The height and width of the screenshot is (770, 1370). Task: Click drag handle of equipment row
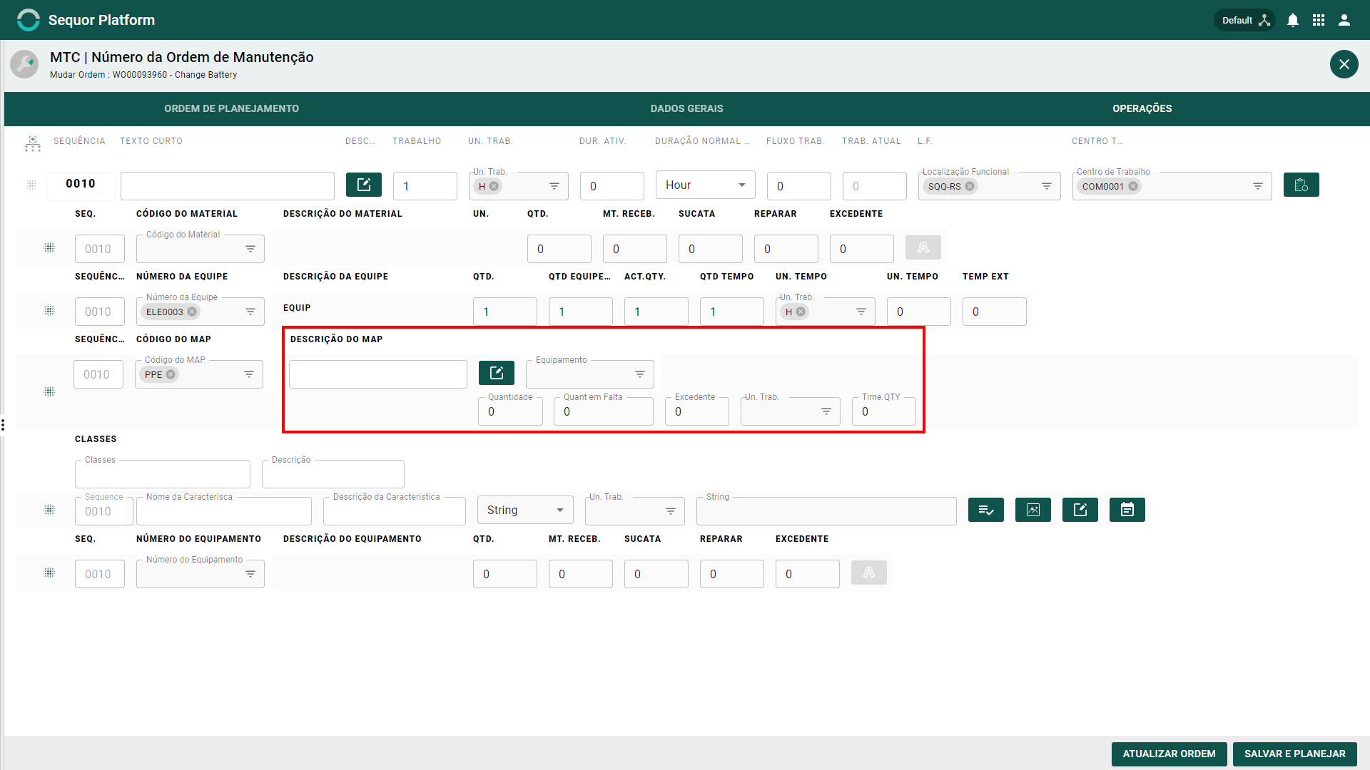pyautogui.click(x=49, y=573)
